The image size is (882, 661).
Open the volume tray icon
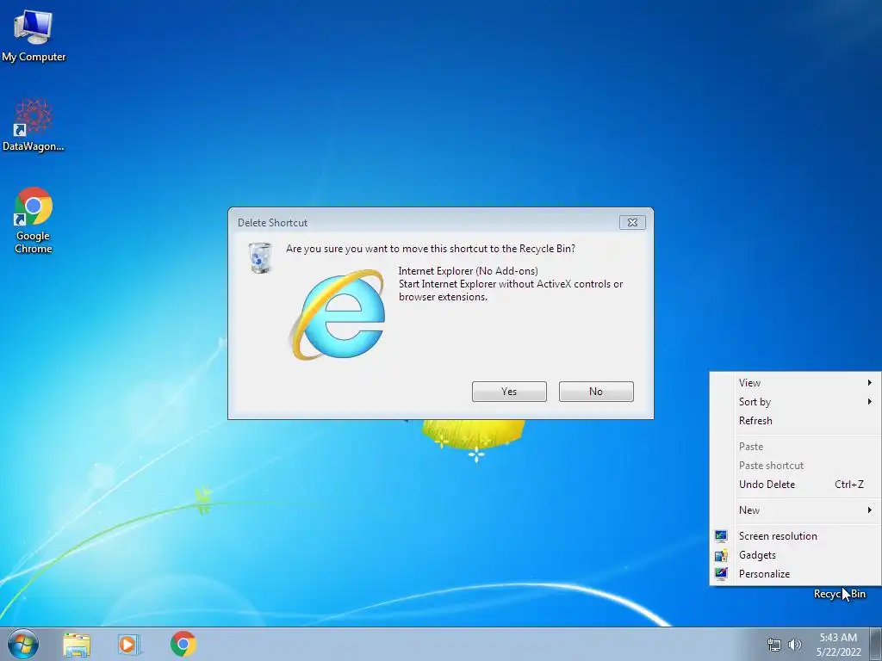[794, 645]
